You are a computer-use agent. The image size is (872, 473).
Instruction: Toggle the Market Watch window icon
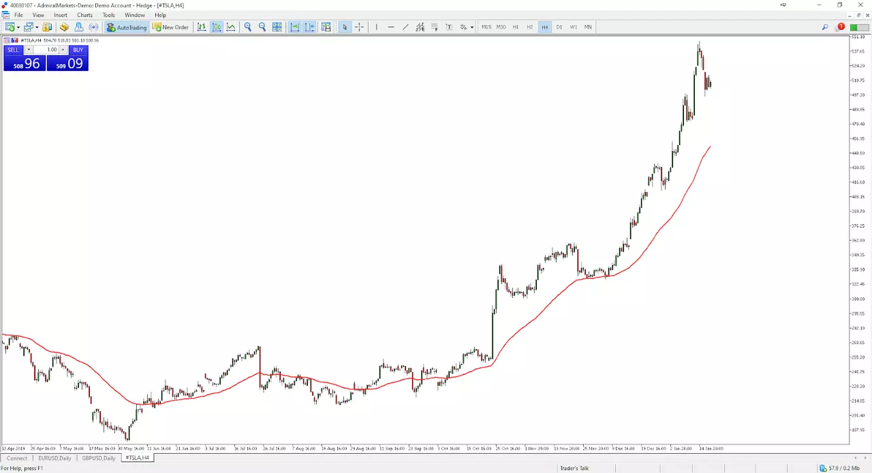pyautogui.click(x=47, y=27)
